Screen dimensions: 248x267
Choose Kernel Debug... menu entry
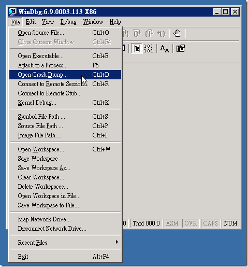pyautogui.click(x=65, y=103)
